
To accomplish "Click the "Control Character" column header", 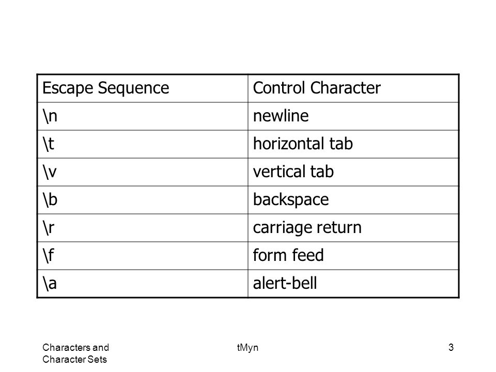I will click(353, 88).
